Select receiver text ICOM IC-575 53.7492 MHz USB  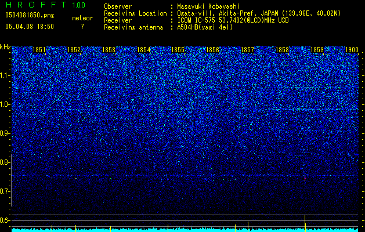point(233,20)
